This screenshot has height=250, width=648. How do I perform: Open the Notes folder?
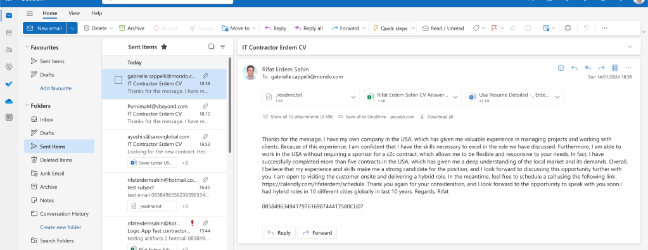pos(59,200)
